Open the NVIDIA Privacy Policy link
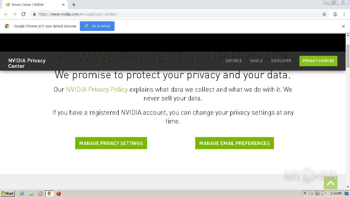 [97, 89]
